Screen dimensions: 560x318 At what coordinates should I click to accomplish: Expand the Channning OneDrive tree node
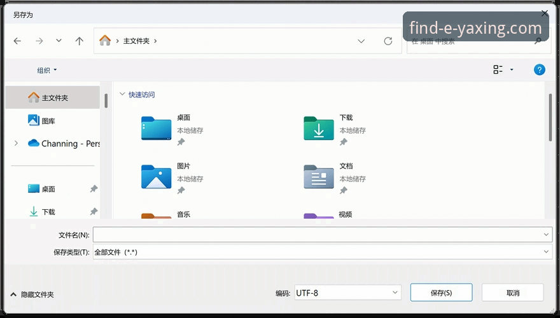[x=16, y=144]
